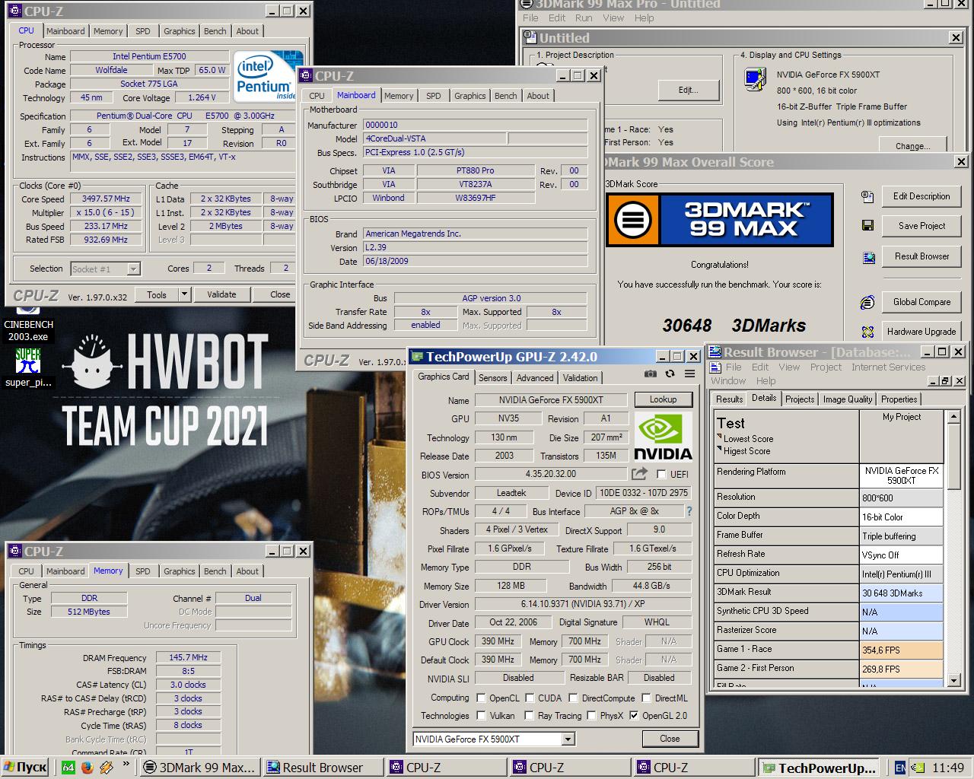Click the CPU-Z Mainboard window title icon
This screenshot has width=974, height=779.
click(306, 76)
